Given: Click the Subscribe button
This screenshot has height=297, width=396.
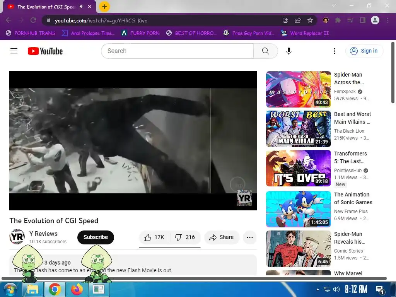Looking at the screenshot, I should tap(96, 237).
